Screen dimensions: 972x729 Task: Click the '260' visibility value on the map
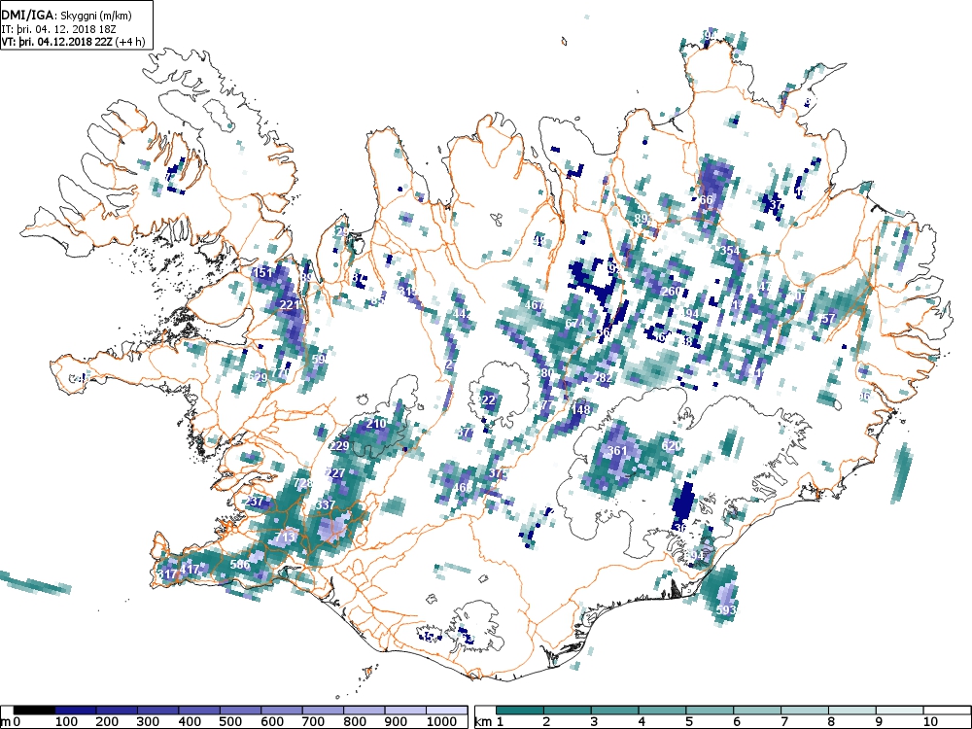[672, 292]
